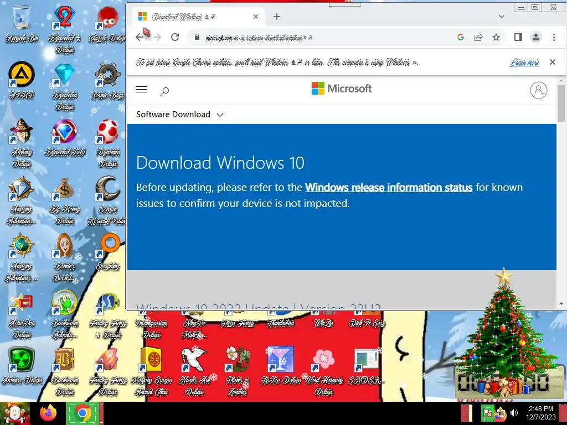The image size is (567, 425).
Task: Open the Plants vs Zombies shortcut
Action: tap(238, 371)
